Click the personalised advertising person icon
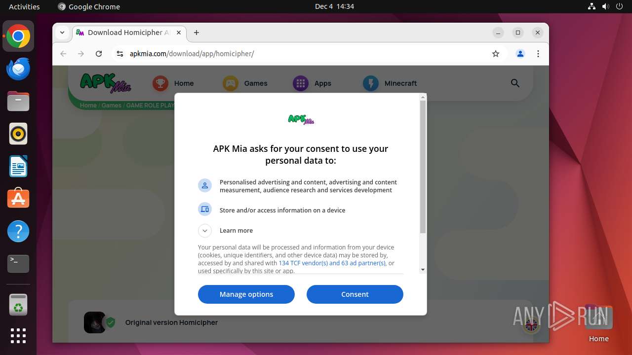Viewport: 632px width, 355px height. point(204,185)
